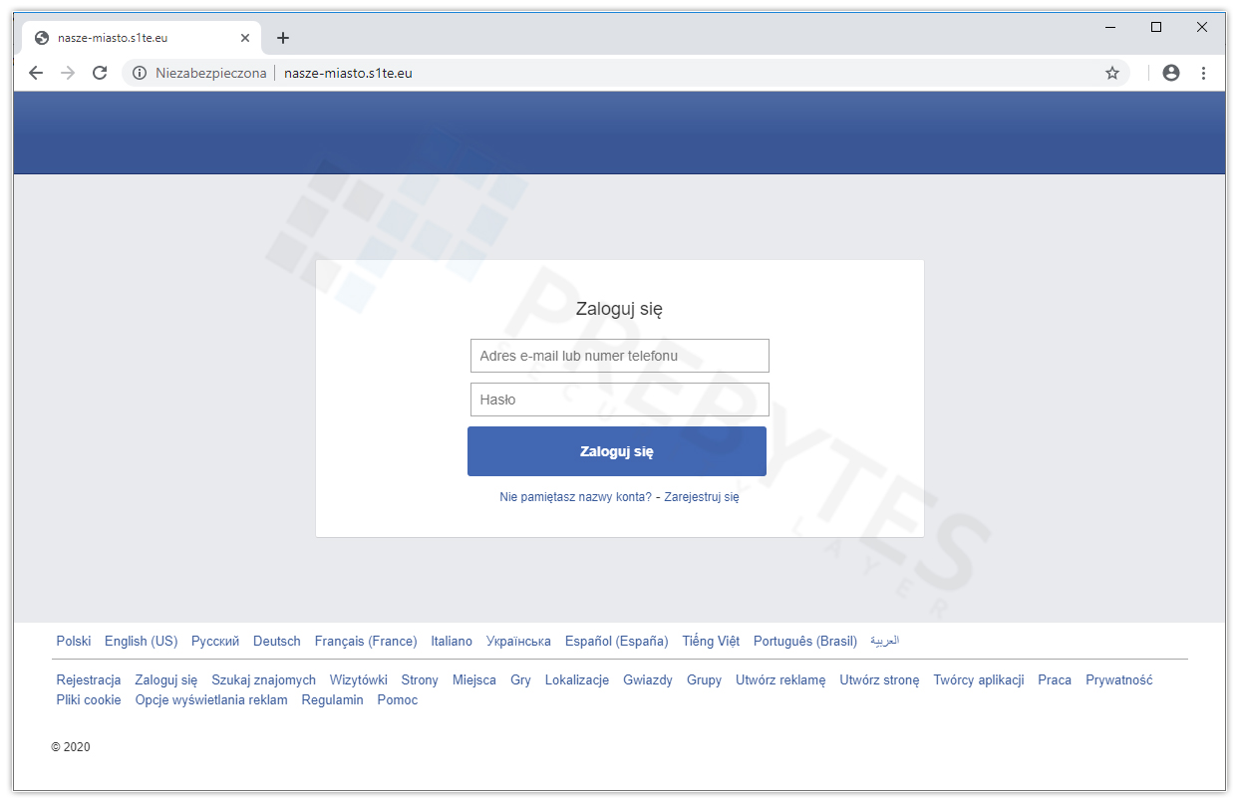Maximize the Chrome window

(x=1156, y=28)
